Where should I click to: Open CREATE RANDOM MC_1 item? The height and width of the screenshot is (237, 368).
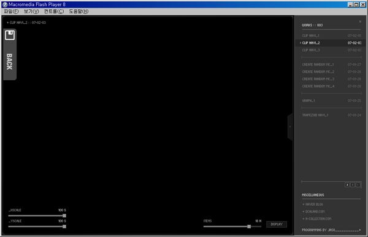coord(331,64)
